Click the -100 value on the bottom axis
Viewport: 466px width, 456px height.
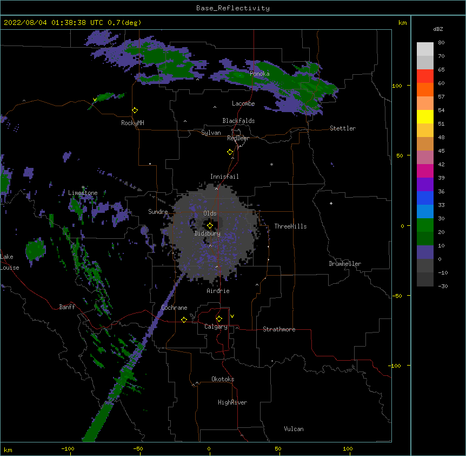point(68,448)
